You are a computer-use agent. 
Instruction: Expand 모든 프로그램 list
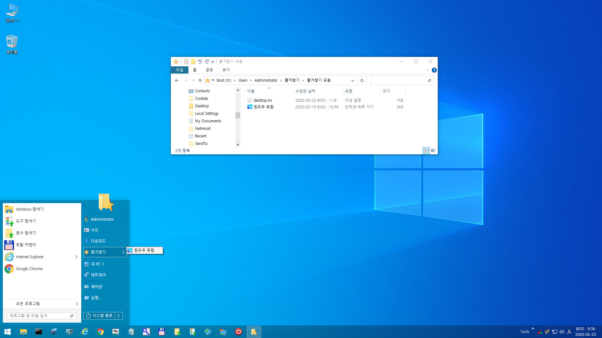coord(42,304)
